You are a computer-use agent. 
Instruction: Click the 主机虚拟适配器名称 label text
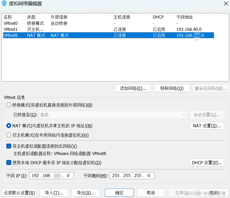click(33, 153)
